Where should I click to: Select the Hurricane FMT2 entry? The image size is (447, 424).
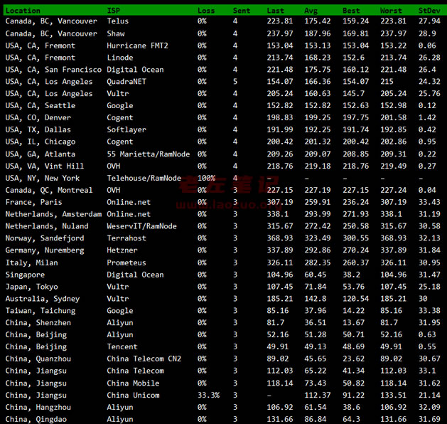(x=137, y=46)
